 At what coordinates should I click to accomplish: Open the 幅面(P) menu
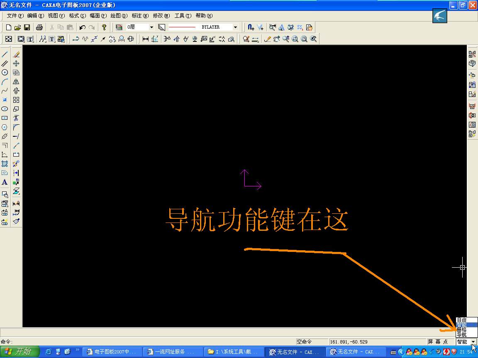pos(98,15)
